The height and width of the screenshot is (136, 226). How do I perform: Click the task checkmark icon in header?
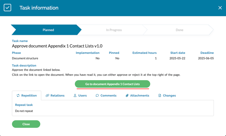(x=8, y=8)
